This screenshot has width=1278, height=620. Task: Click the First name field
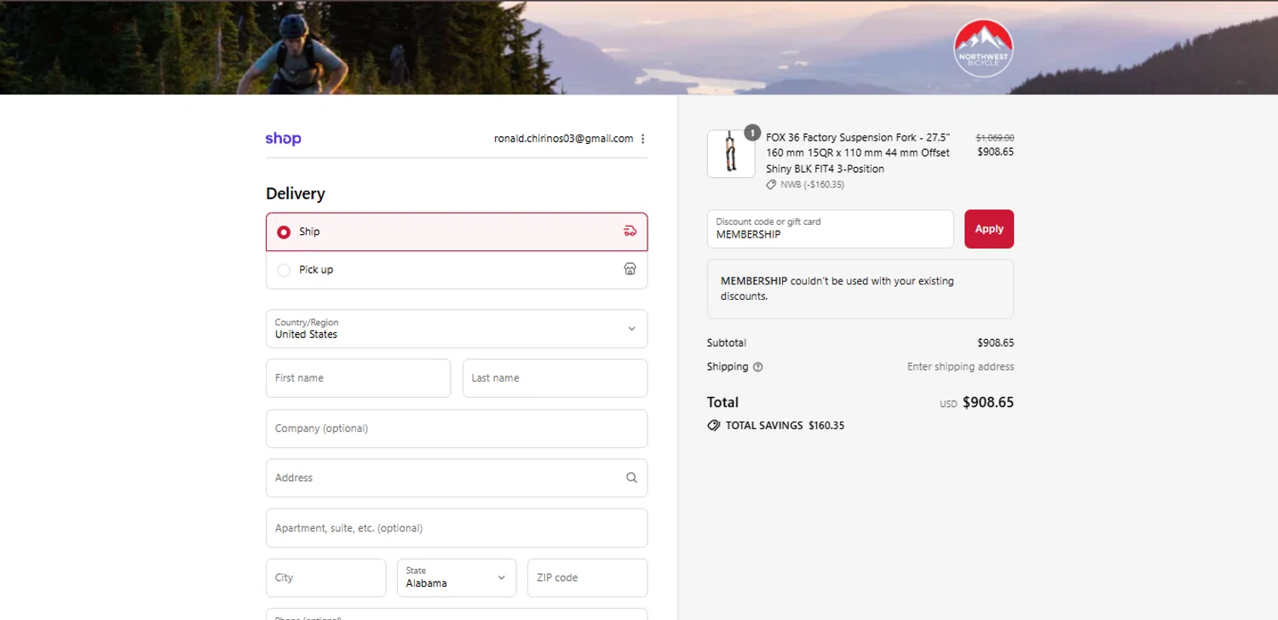coord(358,378)
